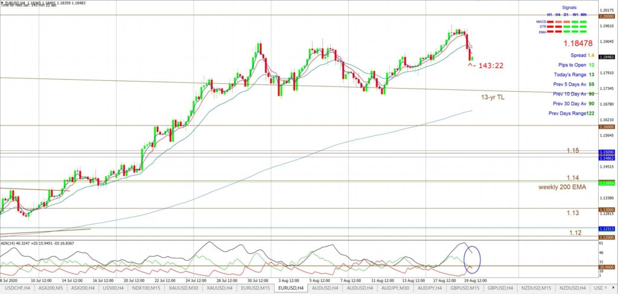Click the Prev 5 Days Av readout
Image resolution: width=618 pixels, height=294 pixels.
point(573,85)
